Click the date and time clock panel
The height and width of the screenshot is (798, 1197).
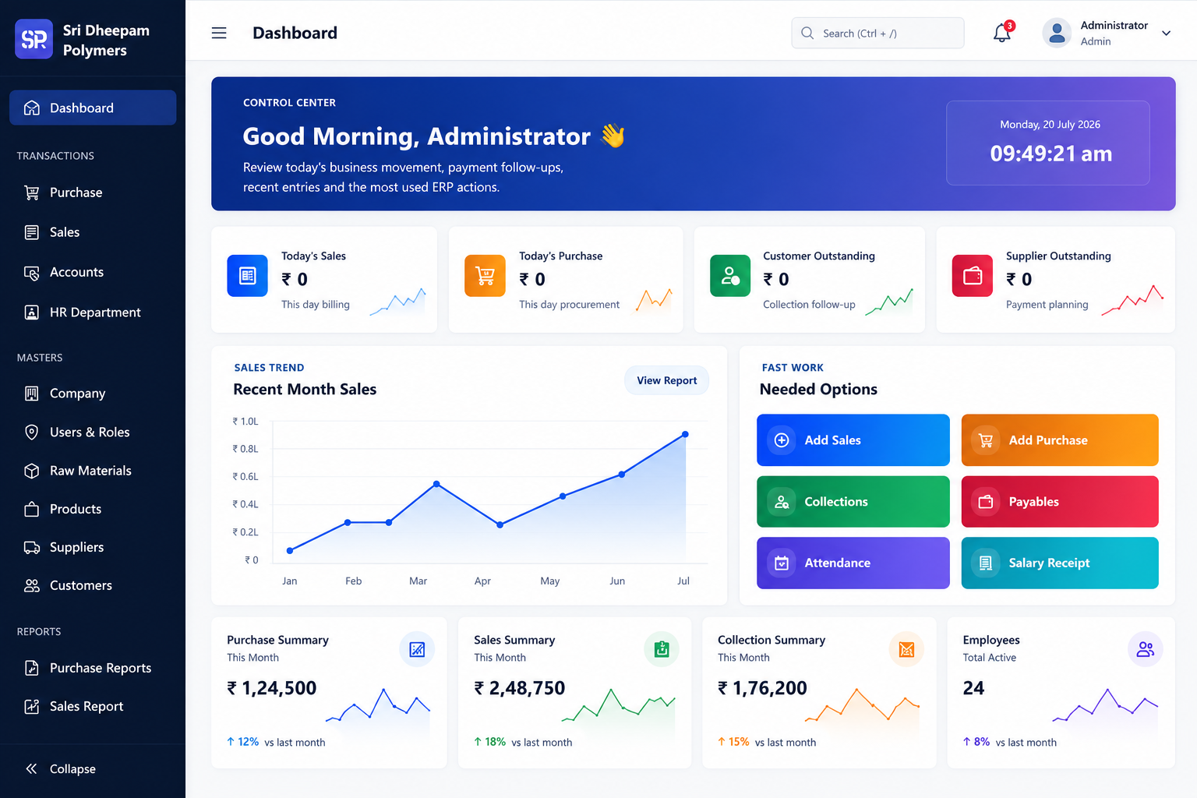tap(1048, 143)
